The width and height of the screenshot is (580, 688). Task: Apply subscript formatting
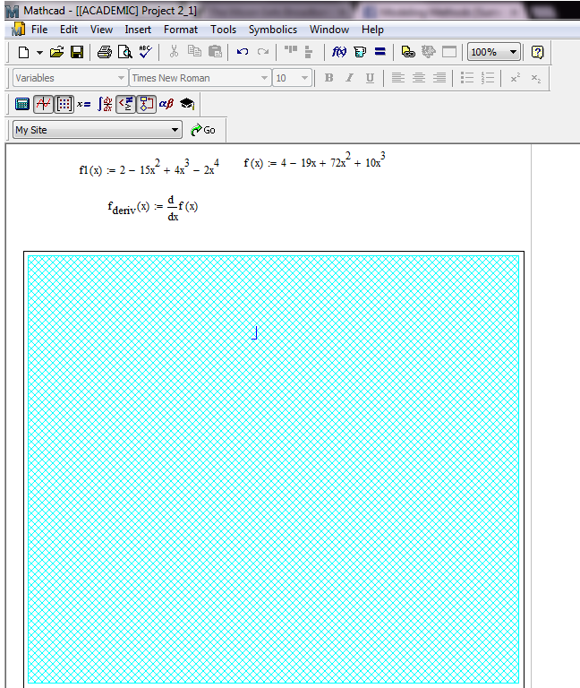(536, 78)
